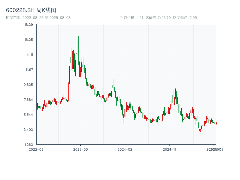
Task: Click the last candlestick at the chart's right edge
Action: [216, 123]
